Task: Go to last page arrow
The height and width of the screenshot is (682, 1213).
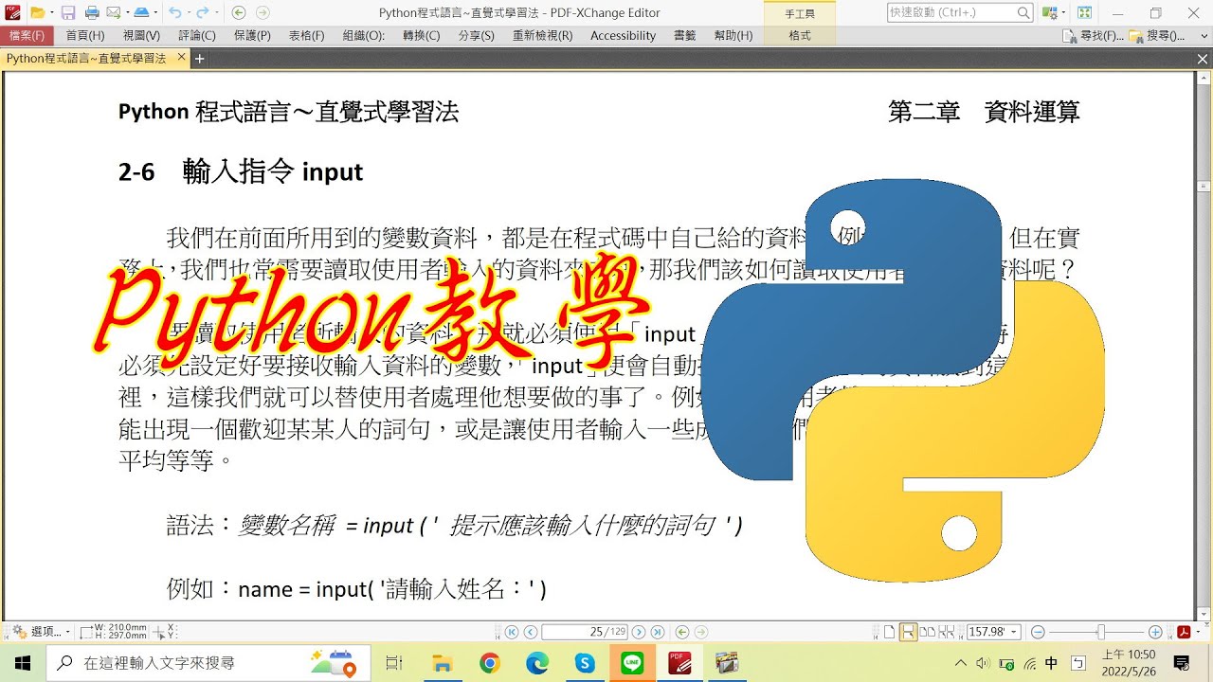Action: tap(657, 632)
